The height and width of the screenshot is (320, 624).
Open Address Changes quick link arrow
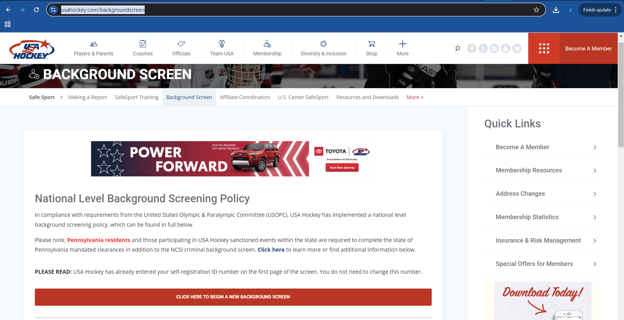click(595, 194)
